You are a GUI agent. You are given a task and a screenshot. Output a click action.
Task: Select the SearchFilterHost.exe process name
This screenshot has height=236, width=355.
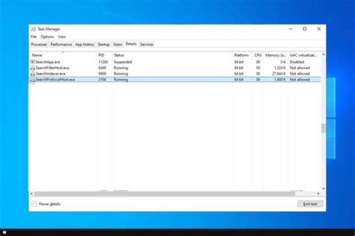point(52,68)
